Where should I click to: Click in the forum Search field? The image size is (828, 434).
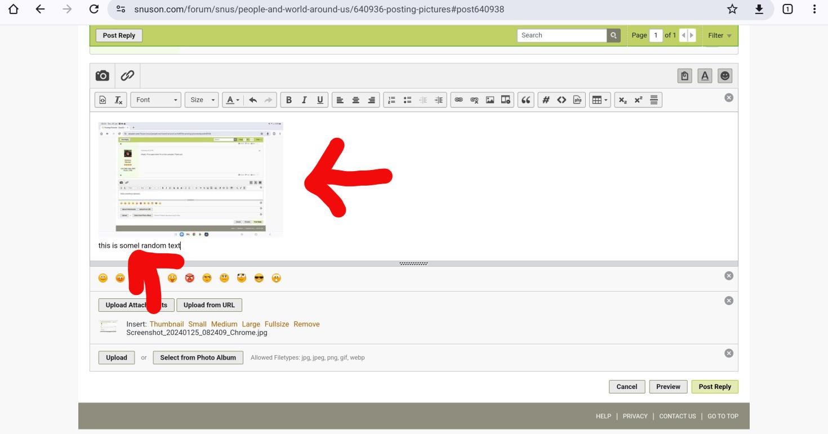pos(562,35)
